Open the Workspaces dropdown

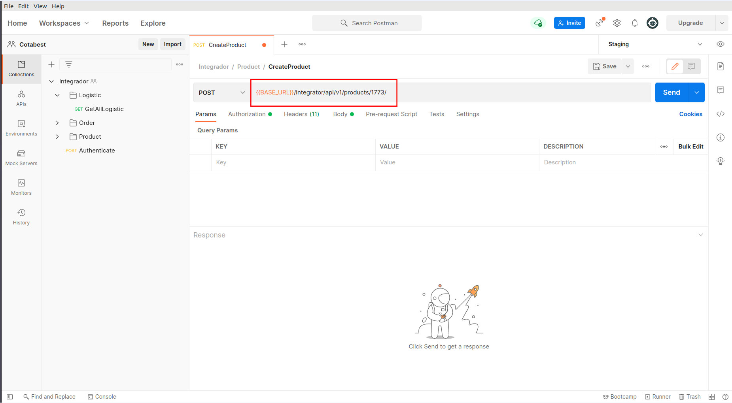tap(64, 23)
